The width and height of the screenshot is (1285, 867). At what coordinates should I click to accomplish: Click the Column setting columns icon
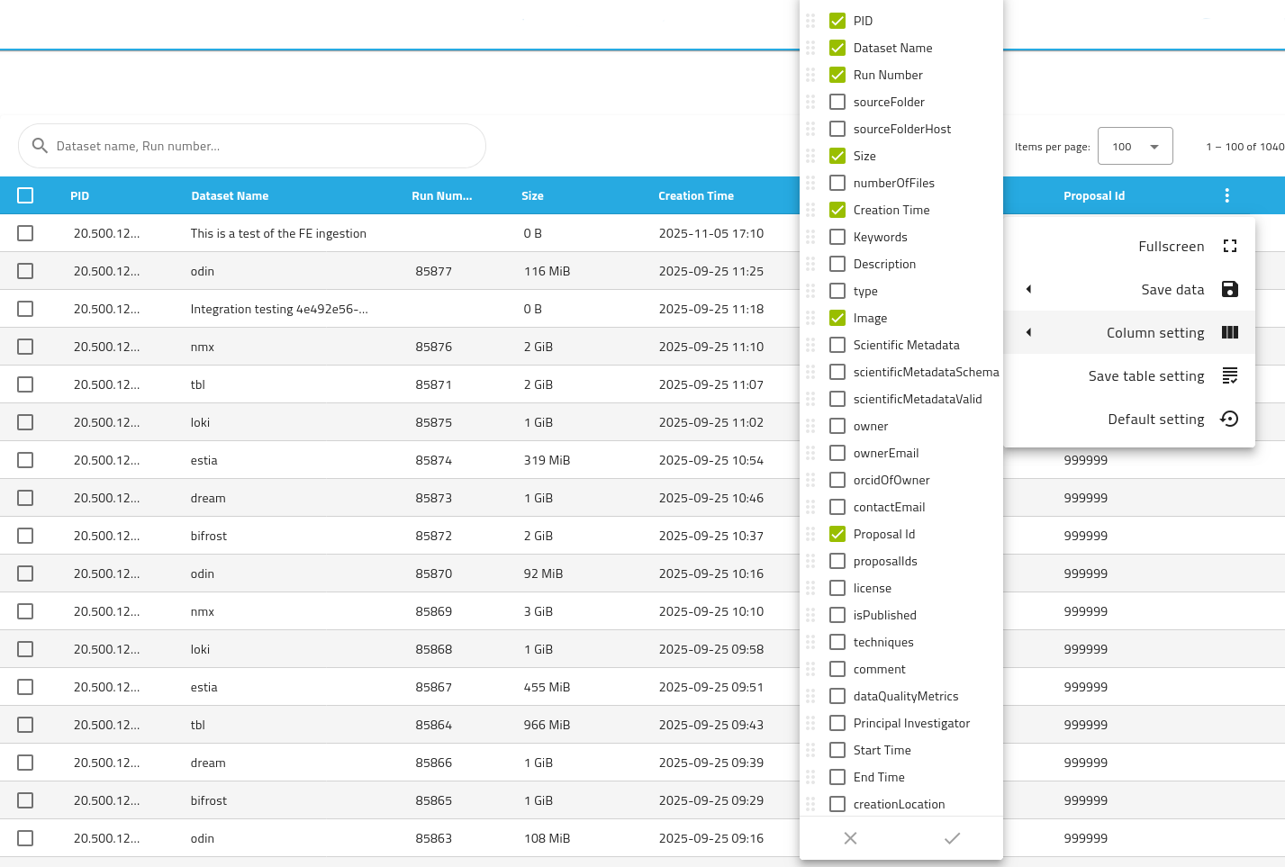click(1229, 332)
